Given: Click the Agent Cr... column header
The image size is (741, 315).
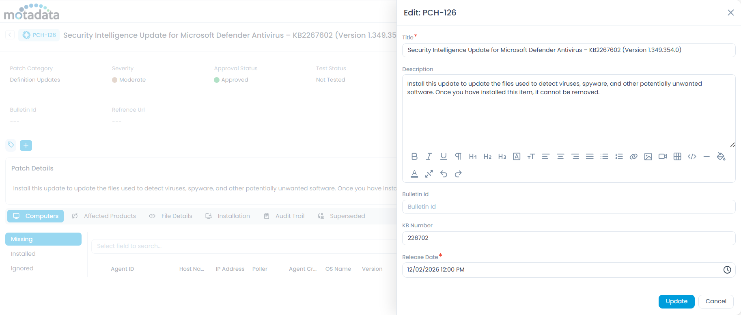Looking at the screenshot, I should point(303,269).
